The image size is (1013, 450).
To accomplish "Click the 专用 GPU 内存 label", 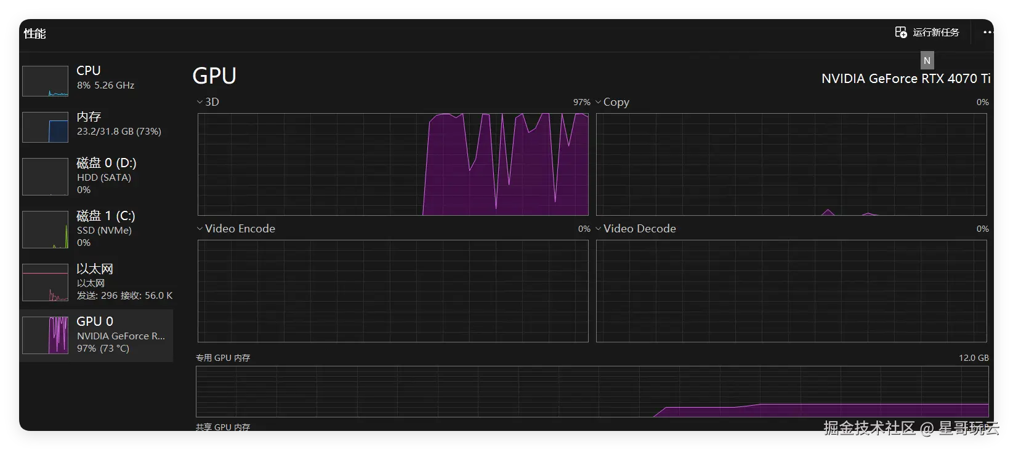I will pyautogui.click(x=223, y=358).
